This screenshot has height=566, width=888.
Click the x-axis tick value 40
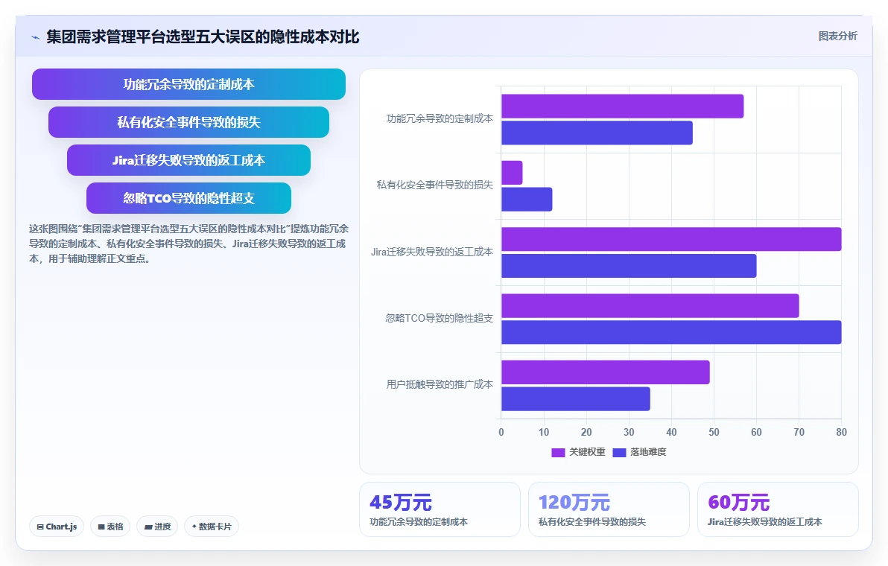[671, 433]
